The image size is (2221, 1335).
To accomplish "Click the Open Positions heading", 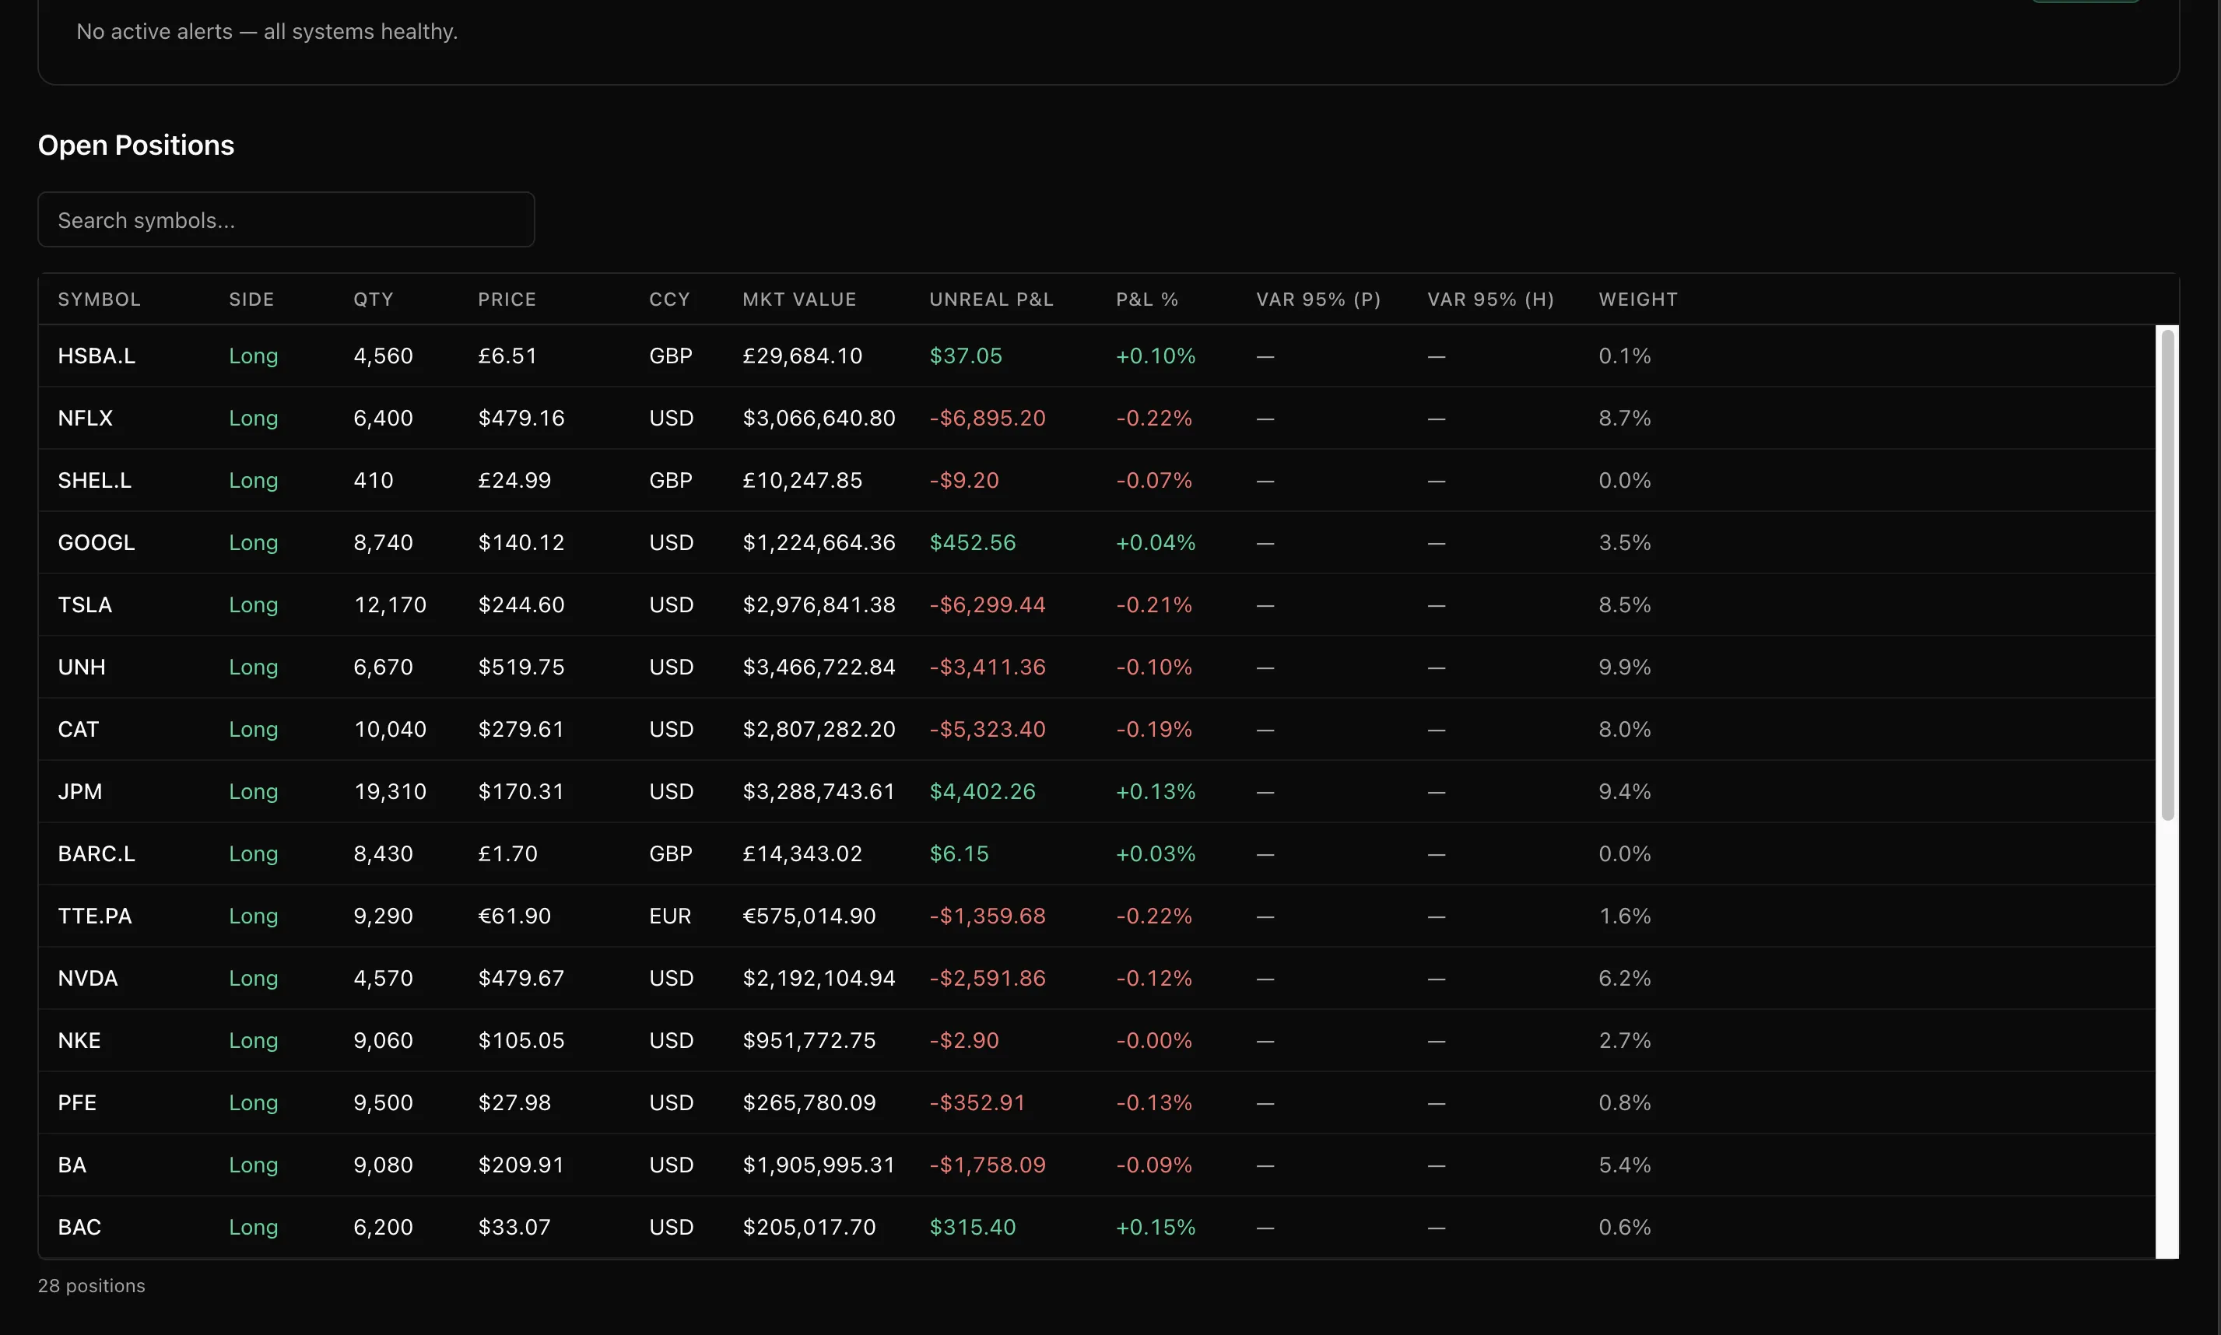I will click(x=136, y=144).
